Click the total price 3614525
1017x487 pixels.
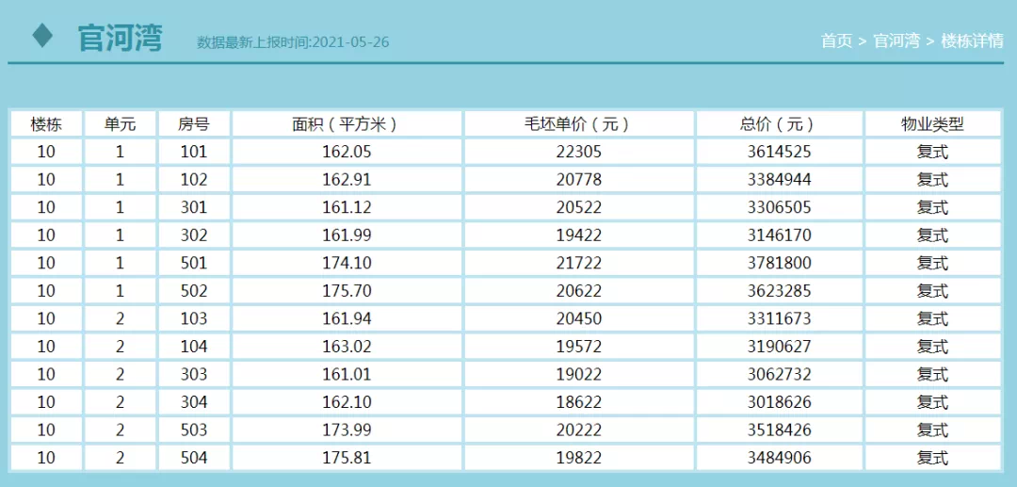779,152
